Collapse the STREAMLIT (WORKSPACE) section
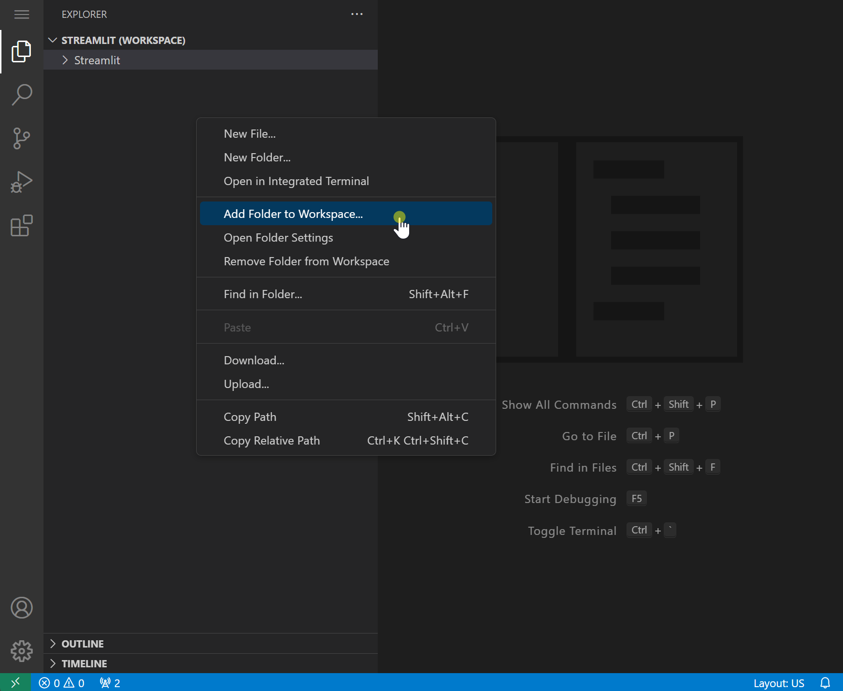This screenshot has width=843, height=691. tap(211, 40)
